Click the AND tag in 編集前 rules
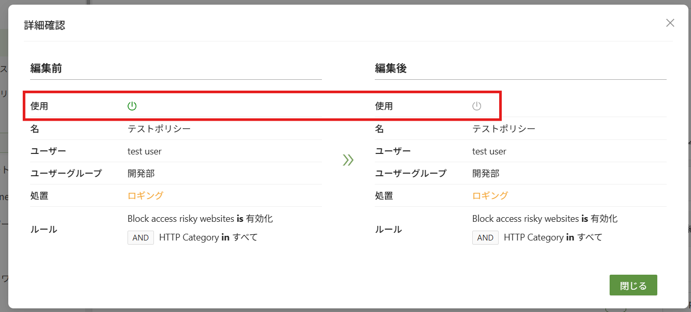The image size is (691, 312). [x=140, y=237]
